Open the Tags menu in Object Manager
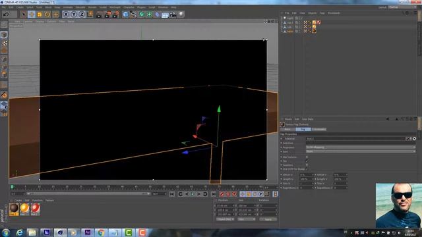The width and height of the screenshot is (422, 237). 322,13
